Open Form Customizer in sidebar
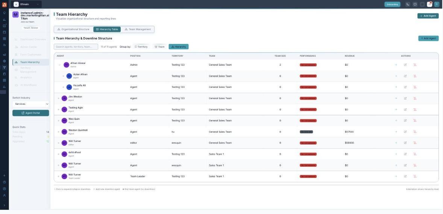Viewport: 443px width, 214px height. [30, 55]
